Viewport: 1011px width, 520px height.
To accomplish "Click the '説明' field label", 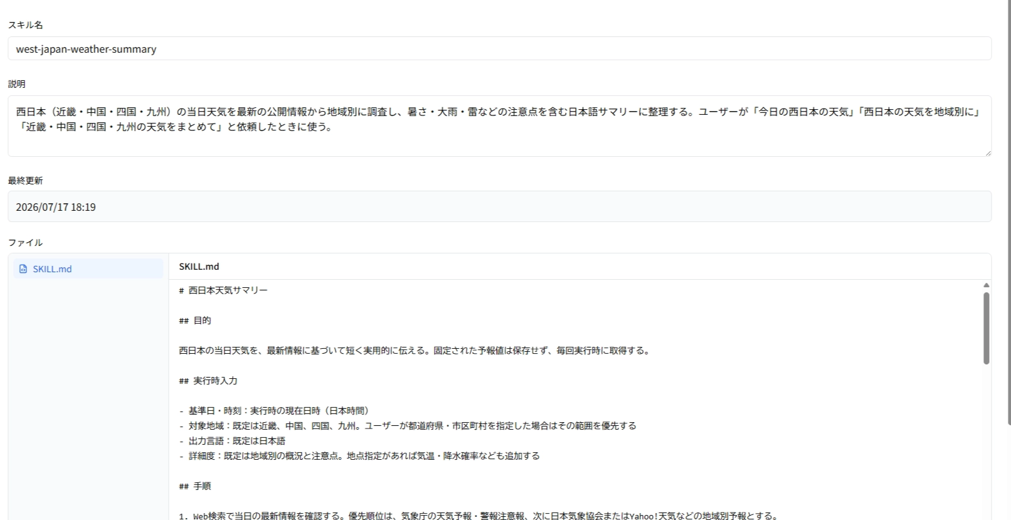I will coord(17,84).
